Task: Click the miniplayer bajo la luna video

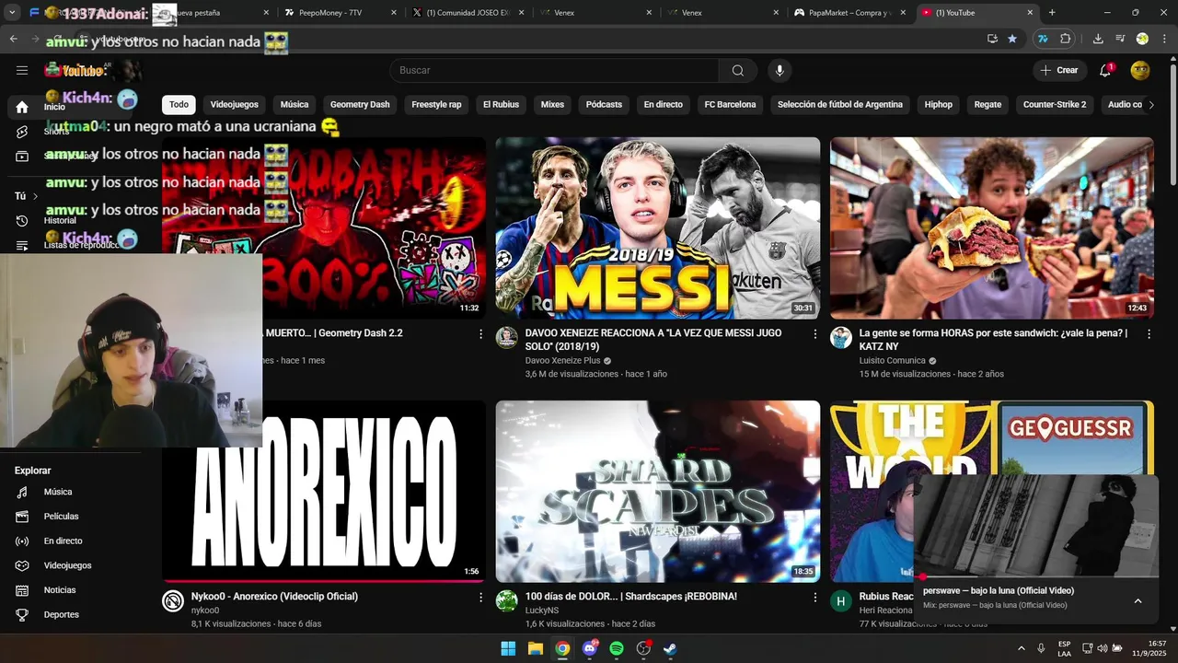Action: click(1036, 525)
